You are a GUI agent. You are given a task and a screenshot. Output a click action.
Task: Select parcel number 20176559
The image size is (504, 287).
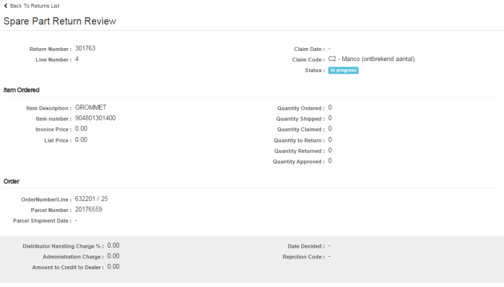[88, 209]
